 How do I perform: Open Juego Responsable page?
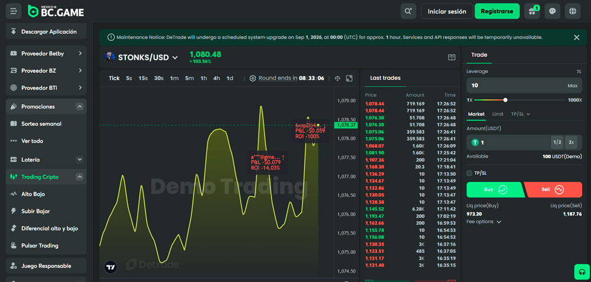pyautogui.click(x=46, y=266)
